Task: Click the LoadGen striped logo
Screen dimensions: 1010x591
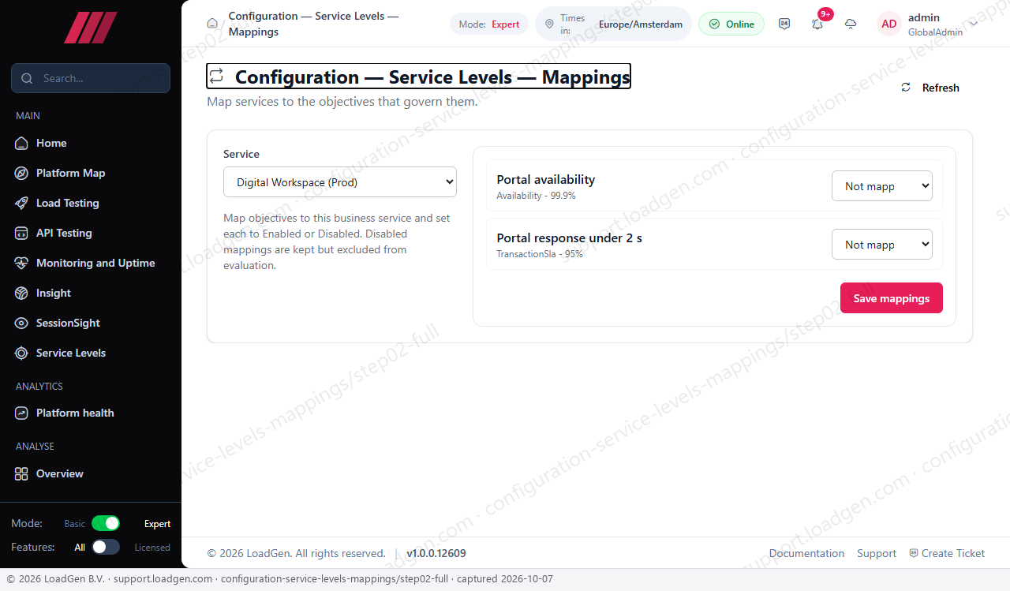Action: coord(91,28)
